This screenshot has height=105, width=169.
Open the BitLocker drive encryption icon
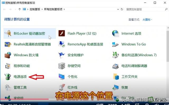8,33
